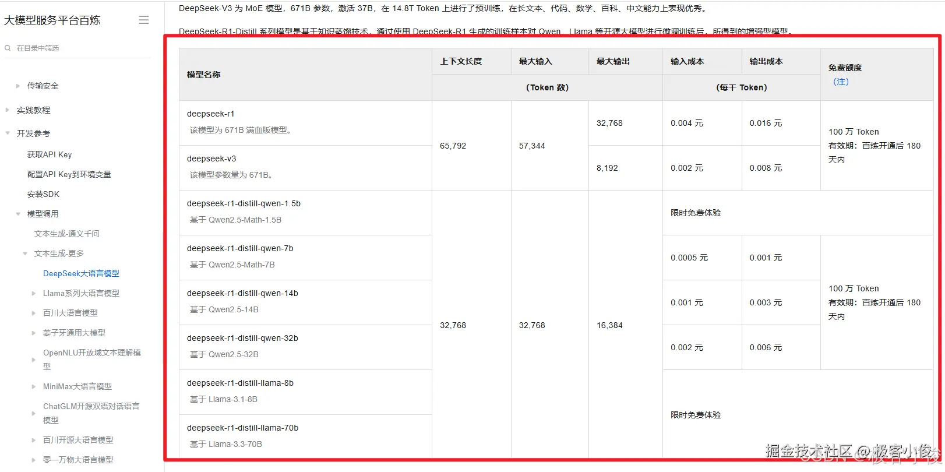
Task: Open DeepSeek大语言模型 page
Action: point(81,273)
